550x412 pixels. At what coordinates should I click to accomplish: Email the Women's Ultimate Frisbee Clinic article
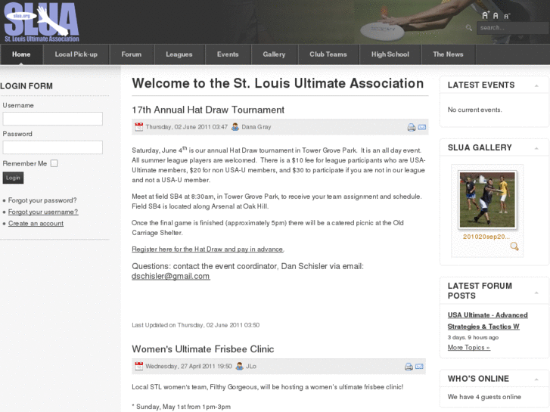click(419, 367)
